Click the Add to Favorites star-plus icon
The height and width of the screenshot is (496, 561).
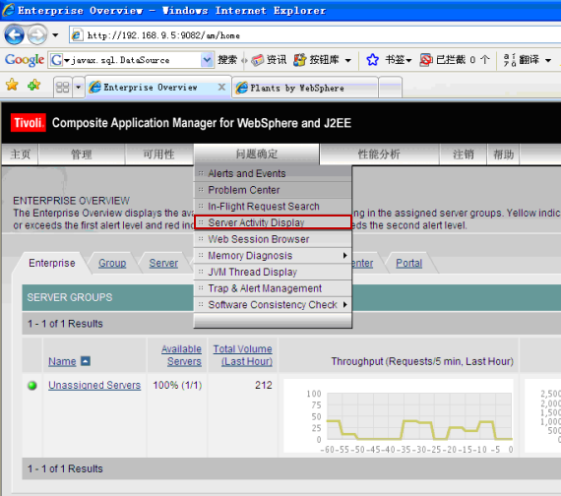(34, 85)
